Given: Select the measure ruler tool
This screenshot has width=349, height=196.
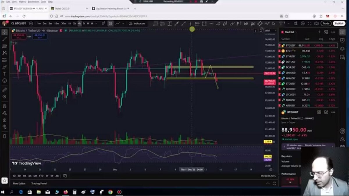Looking at the screenshot, I should coord(4,90).
